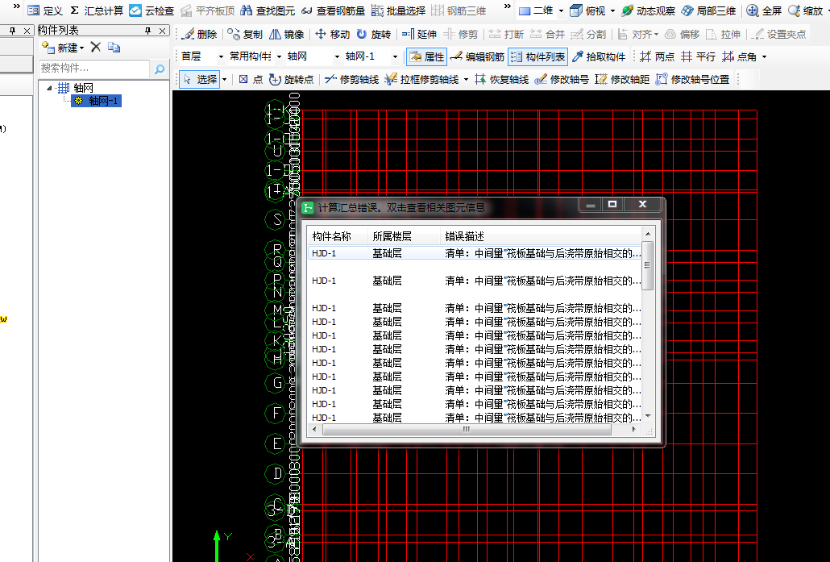The image size is (830, 562).
Task: Activate 拾取构件 pick component tool
Action: point(599,56)
